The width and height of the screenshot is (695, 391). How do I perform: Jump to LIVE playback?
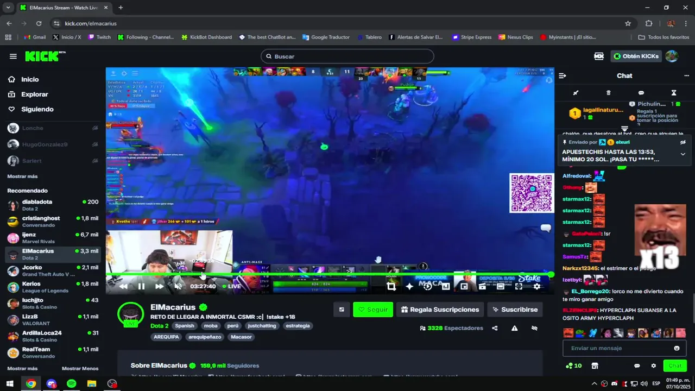(x=232, y=286)
